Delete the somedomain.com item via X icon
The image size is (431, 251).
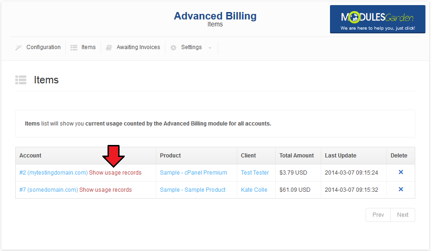(x=401, y=189)
